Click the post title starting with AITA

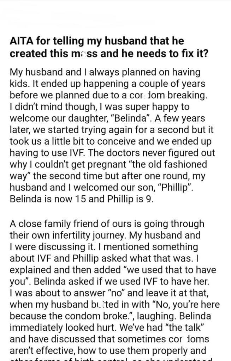(x=96, y=41)
